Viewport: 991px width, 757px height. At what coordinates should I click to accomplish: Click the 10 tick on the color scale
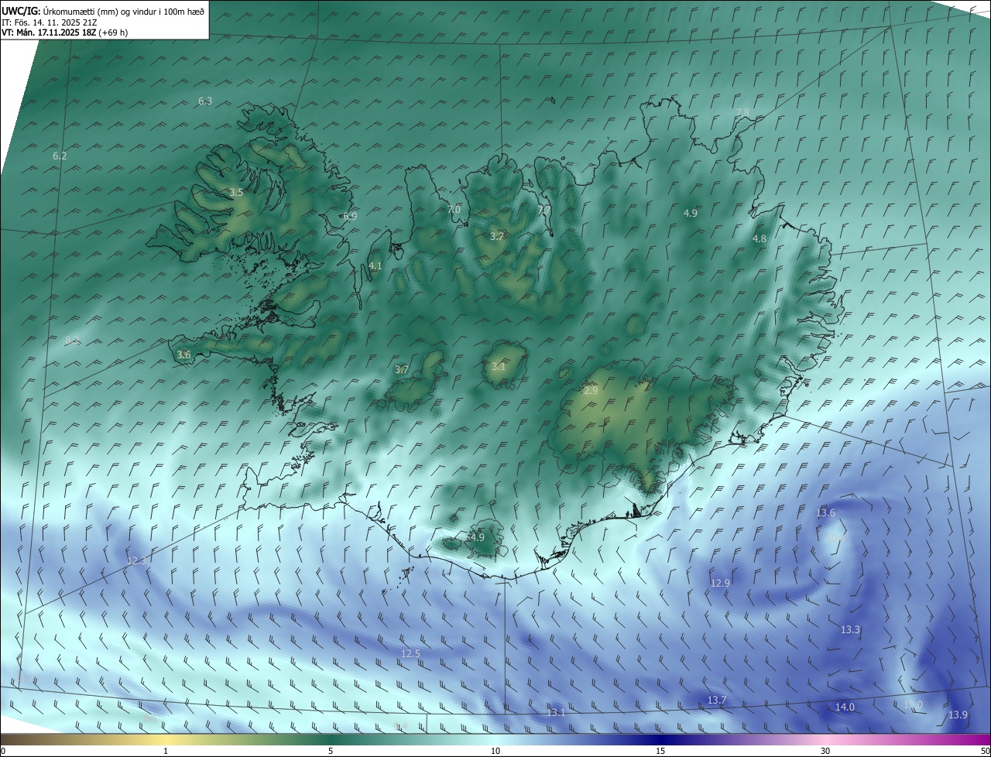point(495,751)
